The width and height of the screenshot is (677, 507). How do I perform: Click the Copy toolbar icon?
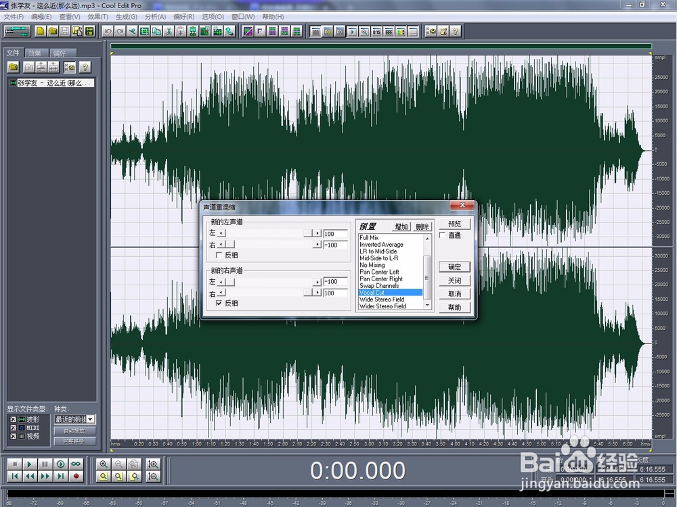coord(156,31)
